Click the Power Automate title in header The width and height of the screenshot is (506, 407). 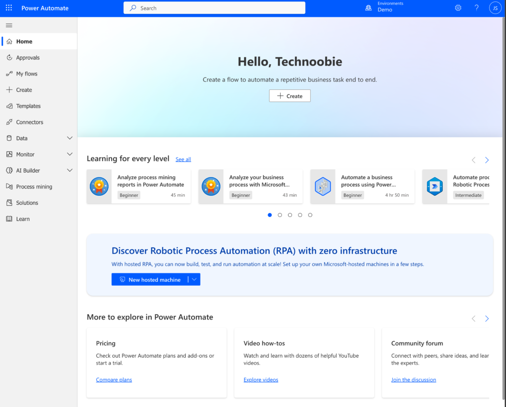click(x=45, y=8)
